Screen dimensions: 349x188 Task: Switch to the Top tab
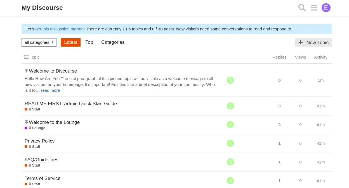[x=89, y=42]
